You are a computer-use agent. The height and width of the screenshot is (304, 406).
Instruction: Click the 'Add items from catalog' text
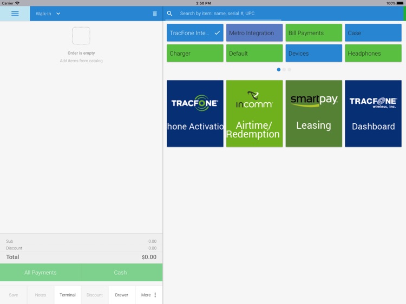click(81, 61)
